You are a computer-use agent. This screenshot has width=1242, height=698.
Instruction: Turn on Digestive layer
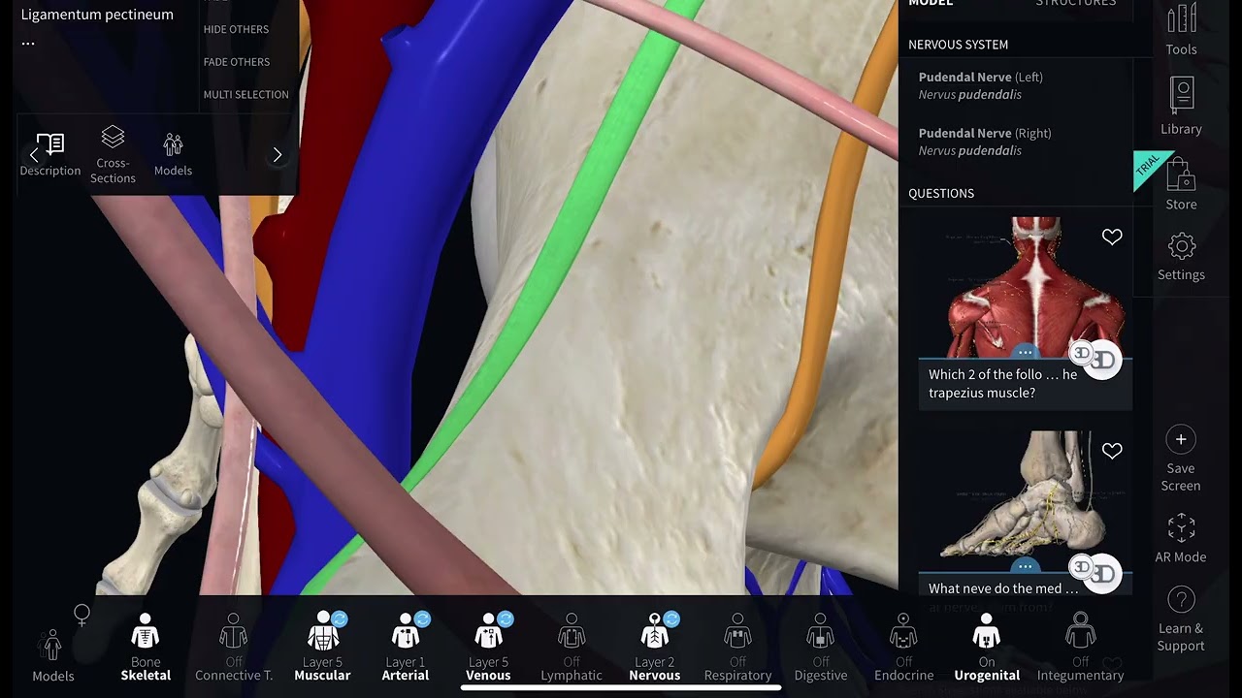[x=821, y=647]
